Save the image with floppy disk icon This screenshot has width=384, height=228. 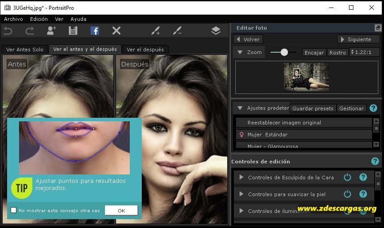click(73, 31)
